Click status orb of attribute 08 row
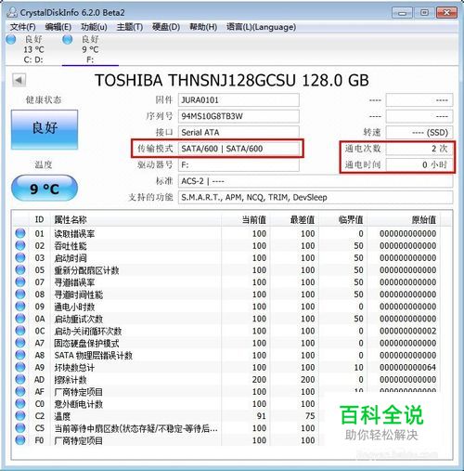 [20, 294]
